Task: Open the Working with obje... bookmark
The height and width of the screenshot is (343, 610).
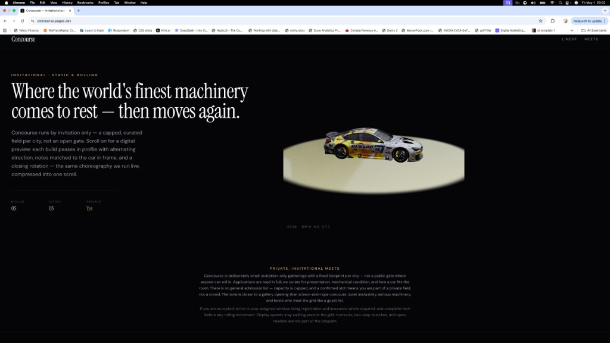Action: (x=264, y=30)
